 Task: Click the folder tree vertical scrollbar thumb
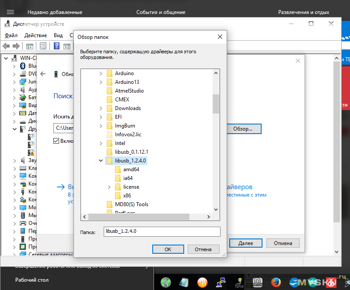[216, 104]
